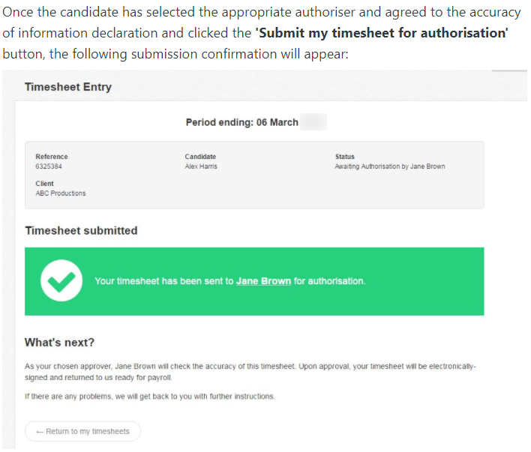Click the Period ending: 06 March title

pos(241,122)
